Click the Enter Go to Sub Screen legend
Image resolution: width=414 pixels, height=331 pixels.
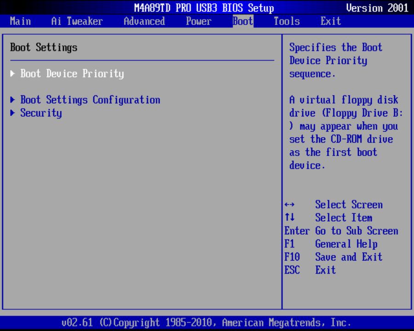click(x=341, y=231)
